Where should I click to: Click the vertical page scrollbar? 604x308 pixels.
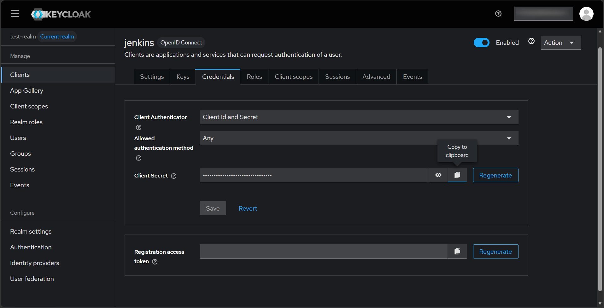[x=600, y=169]
